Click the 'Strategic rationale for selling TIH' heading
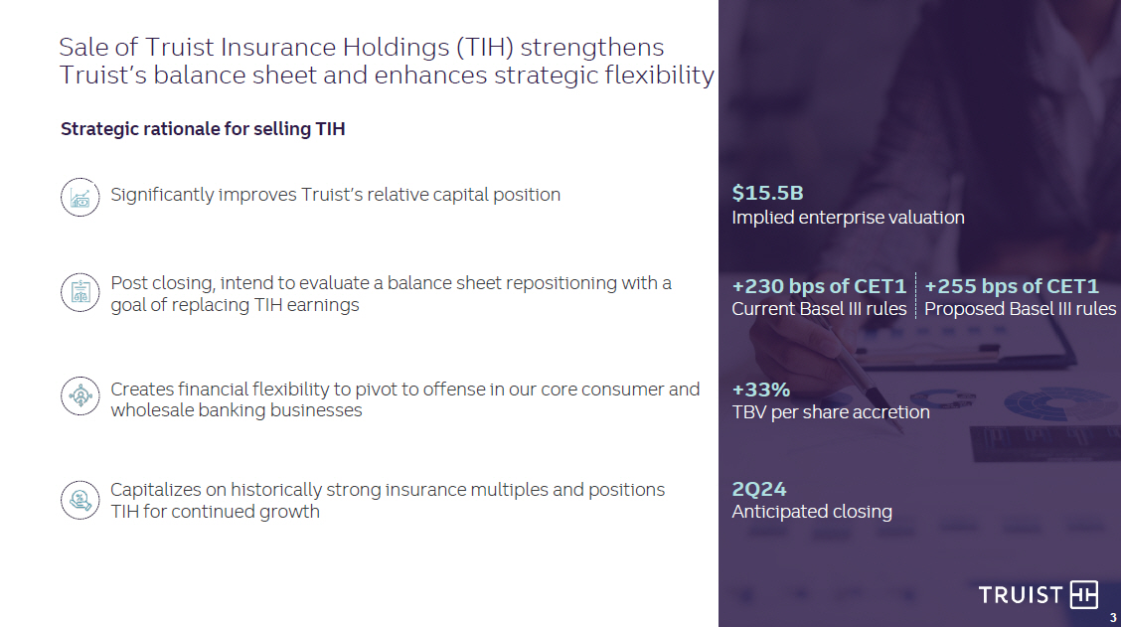 pos(203,129)
